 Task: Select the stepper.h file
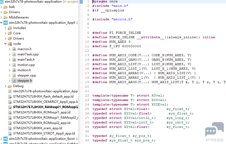point(25,81)
